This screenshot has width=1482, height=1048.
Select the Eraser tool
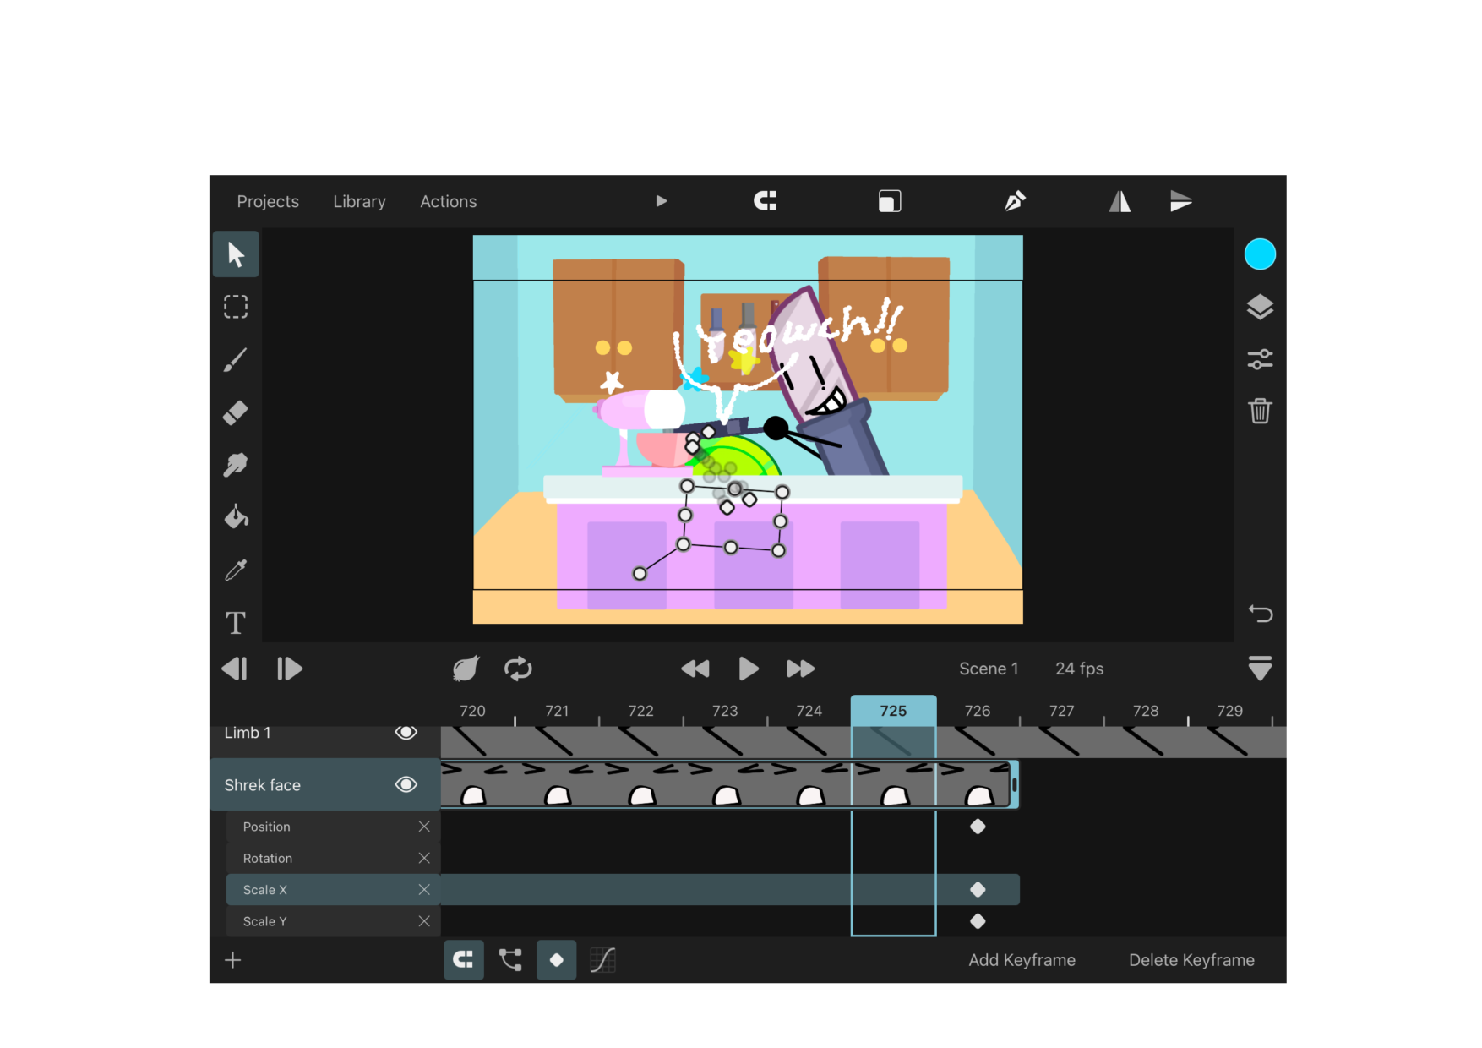[236, 412]
